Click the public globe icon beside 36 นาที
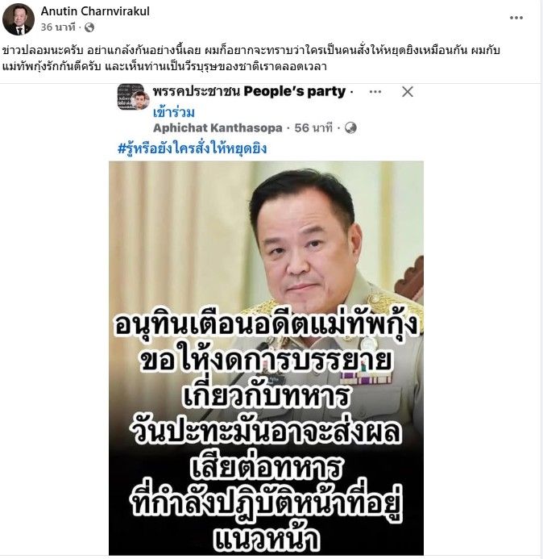 point(89,27)
